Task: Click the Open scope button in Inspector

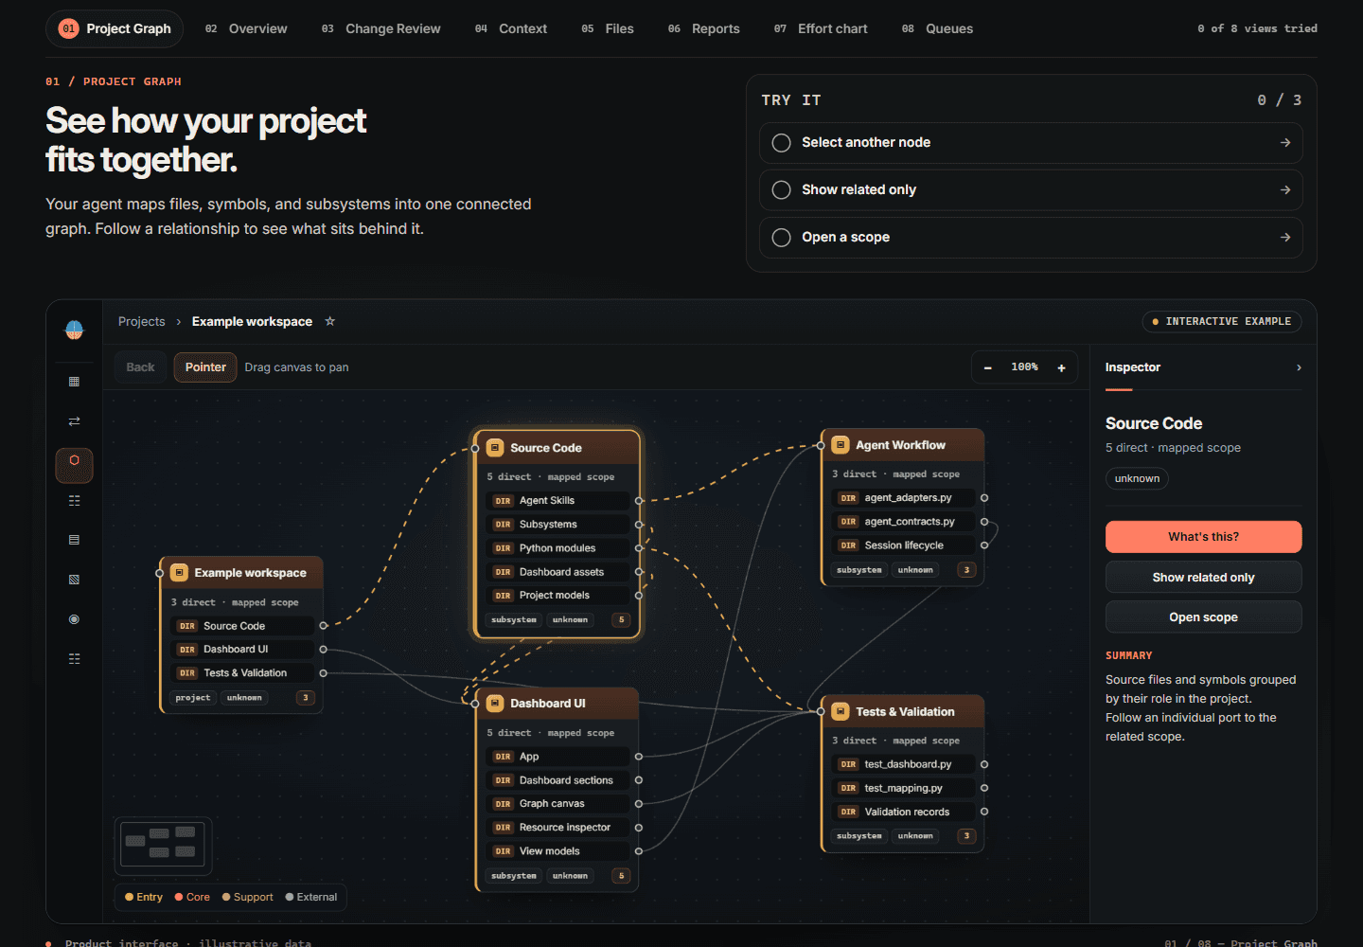Action: [1203, 617]
